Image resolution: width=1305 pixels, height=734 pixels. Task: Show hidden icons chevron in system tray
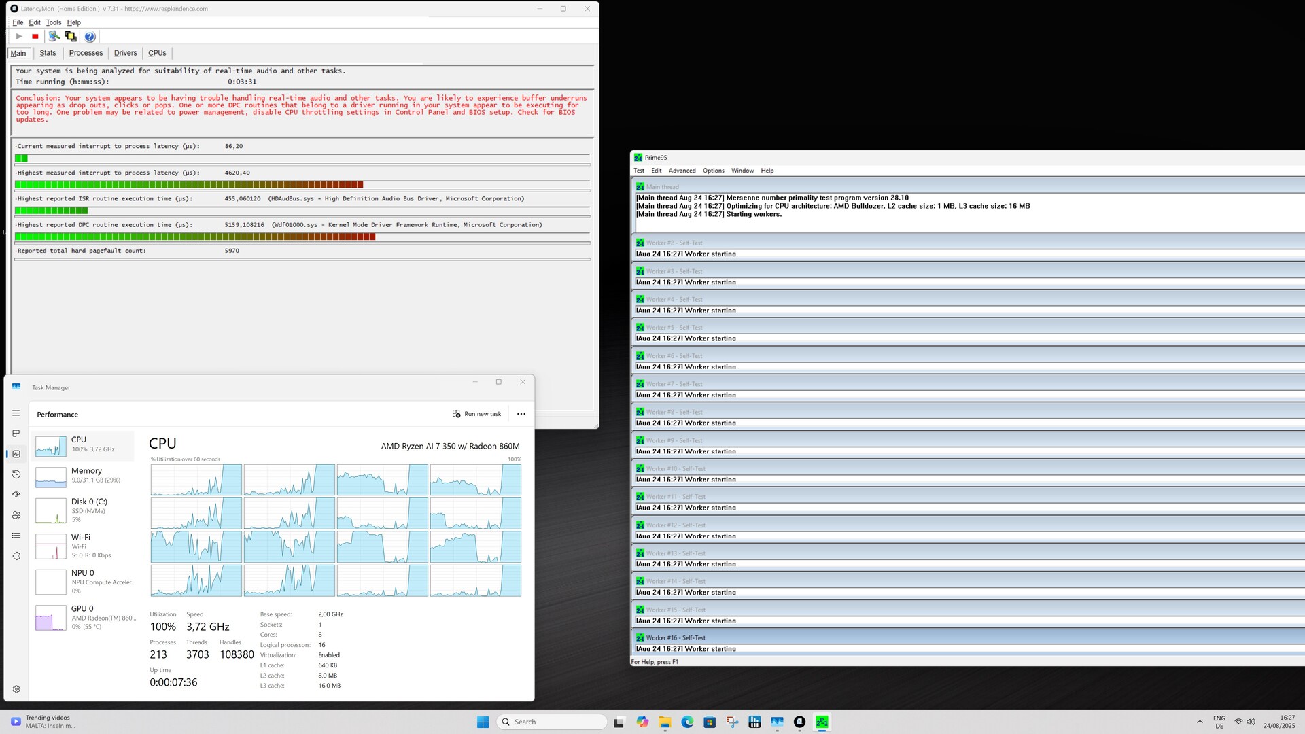1200,722
